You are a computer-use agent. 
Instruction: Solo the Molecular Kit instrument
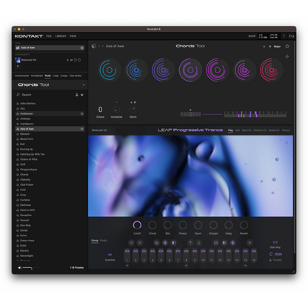point(67,60)
